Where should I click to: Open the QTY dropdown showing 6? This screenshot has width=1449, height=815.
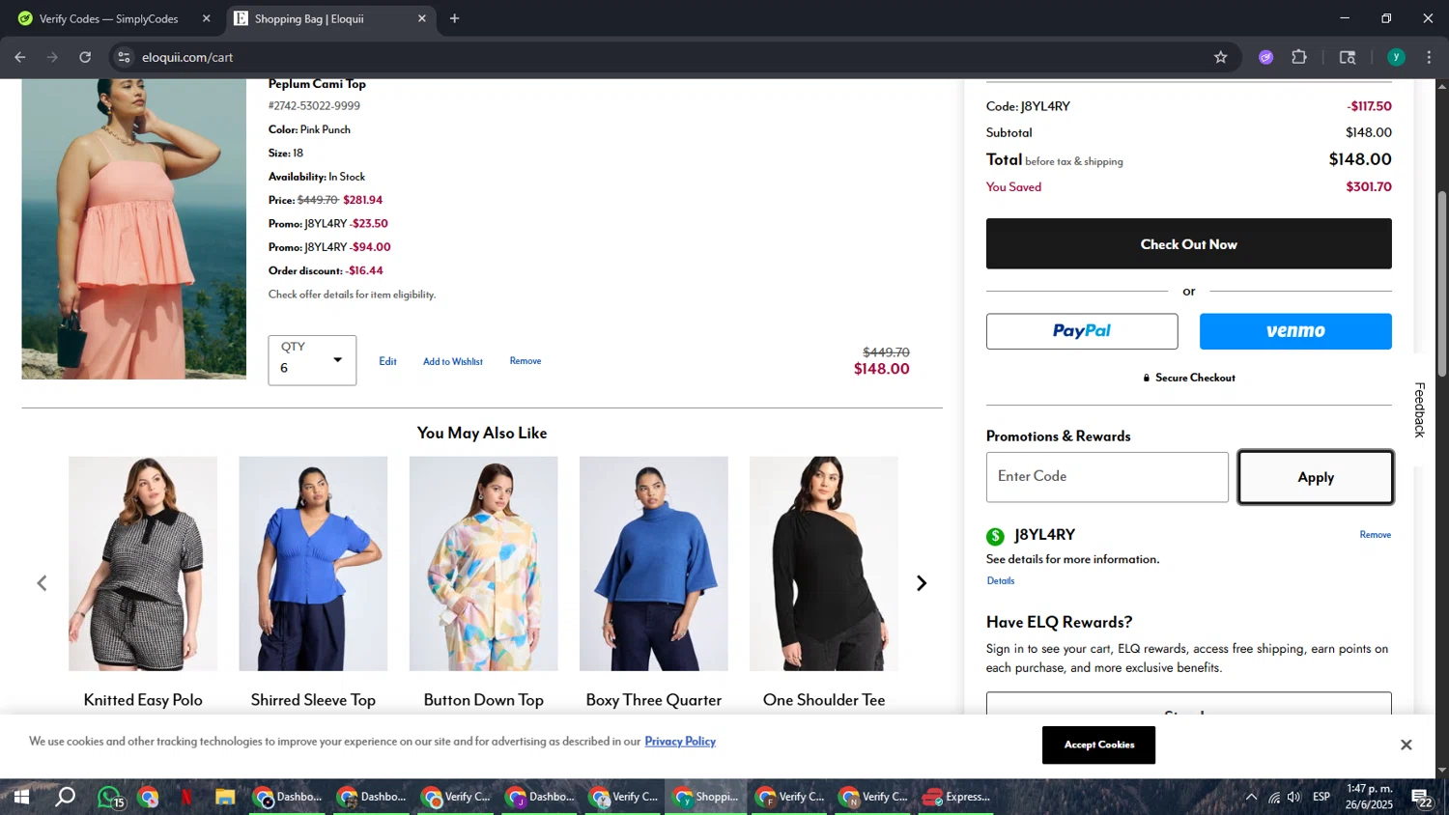point(312,360)
